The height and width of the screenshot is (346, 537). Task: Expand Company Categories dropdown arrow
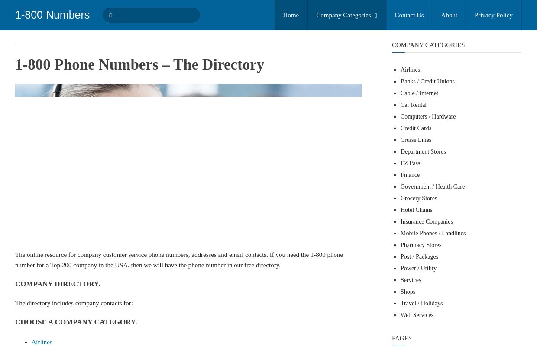375,16
